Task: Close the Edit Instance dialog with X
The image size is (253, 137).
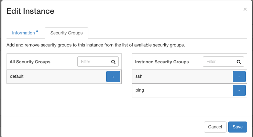Action: 245,9
